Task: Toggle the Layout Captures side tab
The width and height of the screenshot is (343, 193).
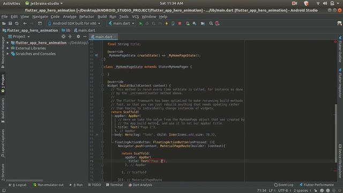Action: pos(3,143)
